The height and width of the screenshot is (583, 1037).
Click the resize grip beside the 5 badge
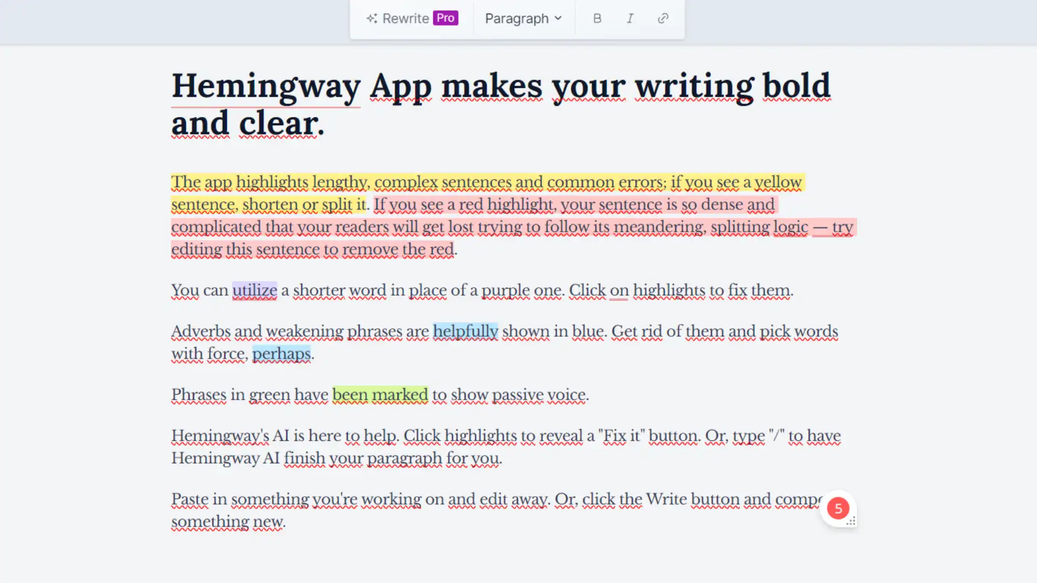point(851,521)
